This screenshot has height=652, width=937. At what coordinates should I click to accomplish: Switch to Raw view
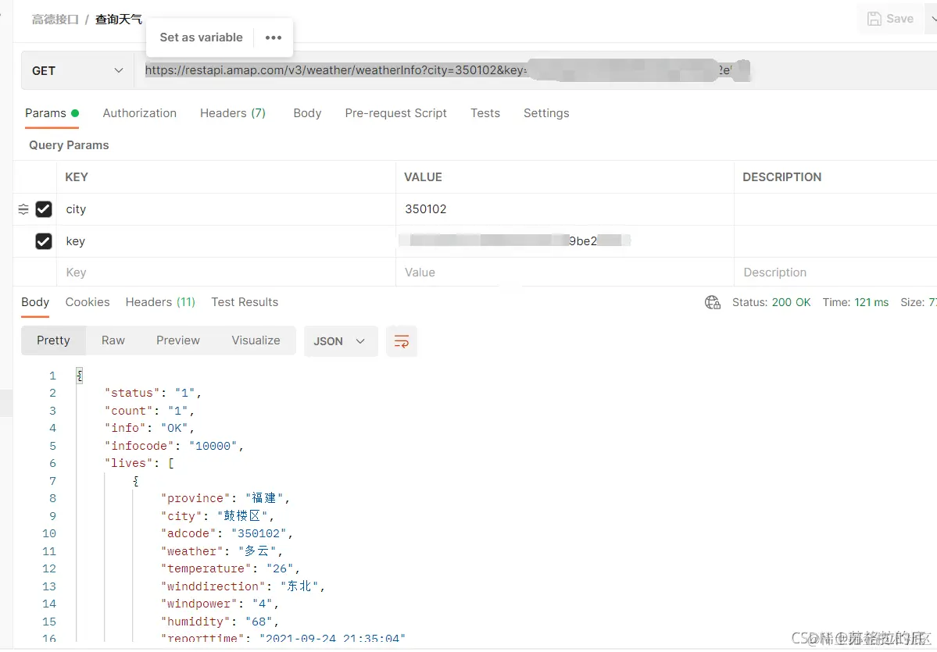113,340
